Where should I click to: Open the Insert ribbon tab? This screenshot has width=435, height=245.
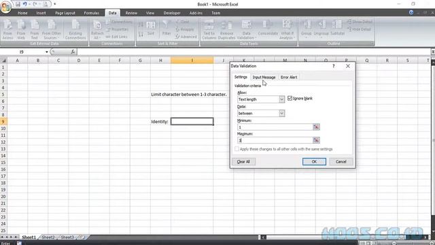click(41, 13)
